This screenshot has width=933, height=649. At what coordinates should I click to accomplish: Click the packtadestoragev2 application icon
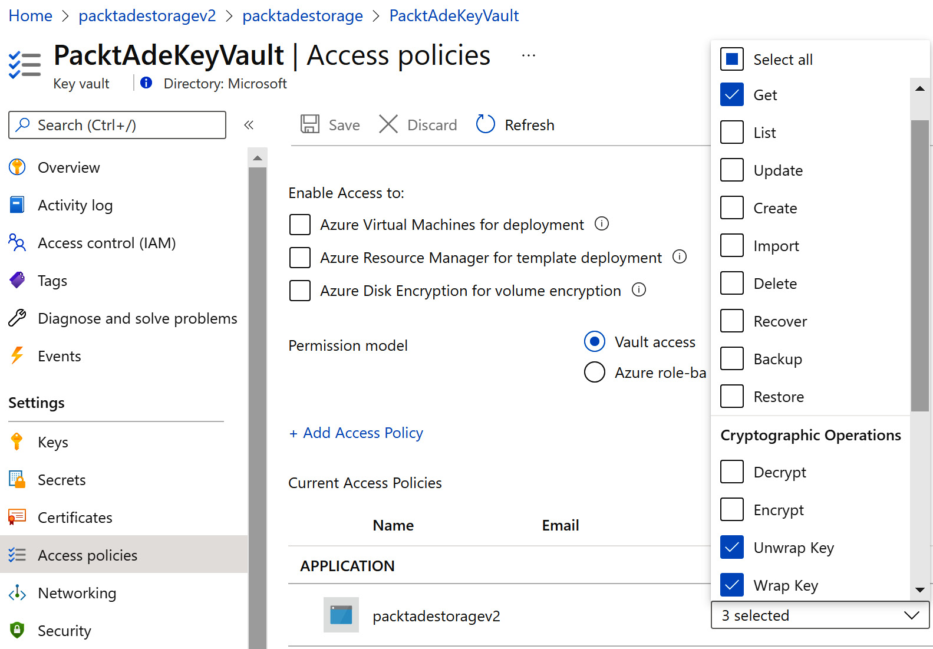(x=341, y=615)
